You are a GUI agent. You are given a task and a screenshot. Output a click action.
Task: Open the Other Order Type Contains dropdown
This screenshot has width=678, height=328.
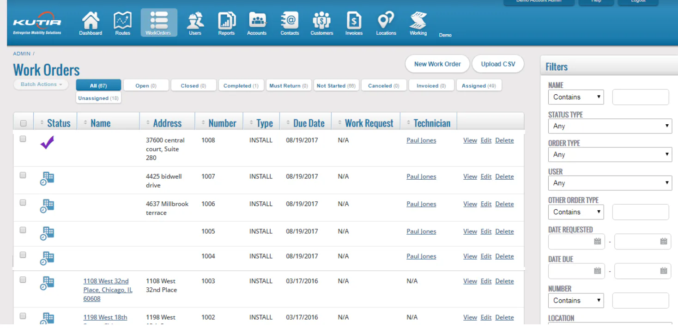tap(576, 212)
